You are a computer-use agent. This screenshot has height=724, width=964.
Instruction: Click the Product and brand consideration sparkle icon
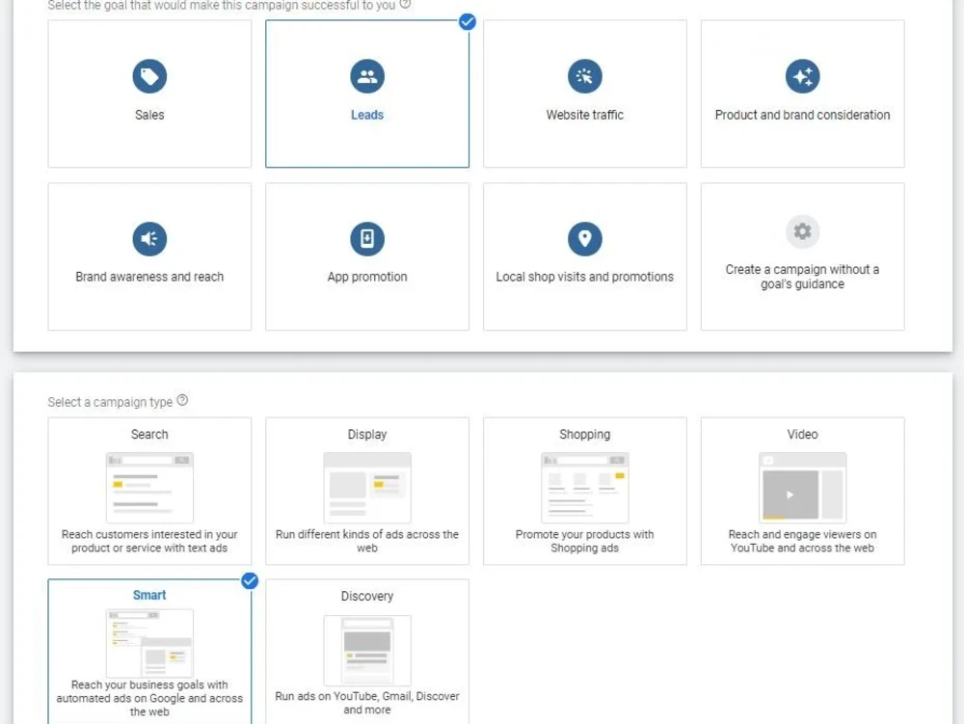pyautogui.click(x=802, y=76)
